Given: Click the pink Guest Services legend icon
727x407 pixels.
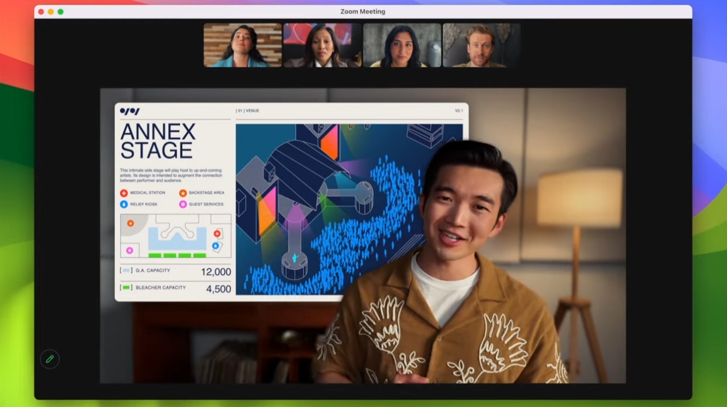Looking at the screenshot, I should pyautogui.click(x=183, y=204).
